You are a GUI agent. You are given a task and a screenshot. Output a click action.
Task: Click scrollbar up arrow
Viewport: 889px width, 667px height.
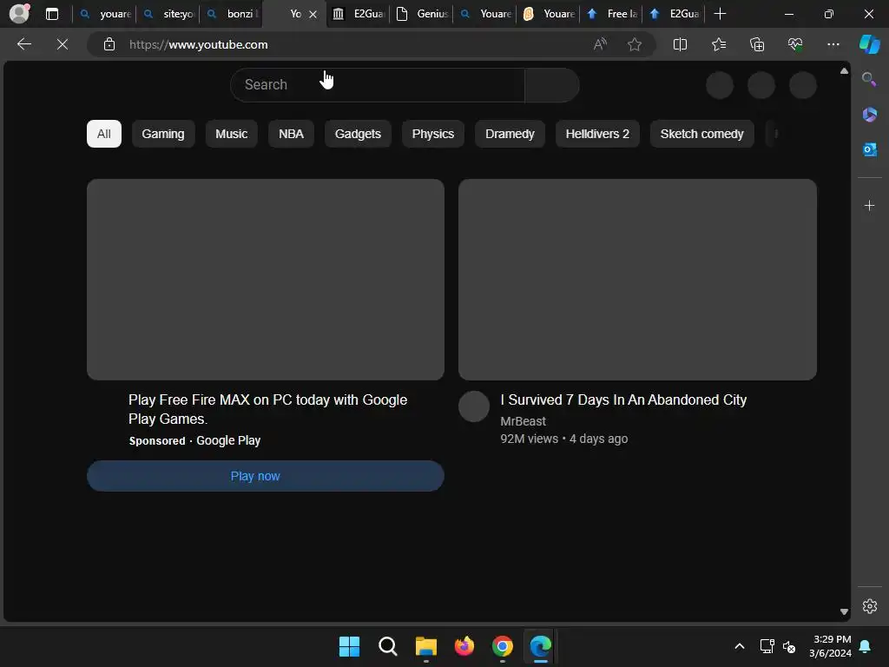coord(844,71)
